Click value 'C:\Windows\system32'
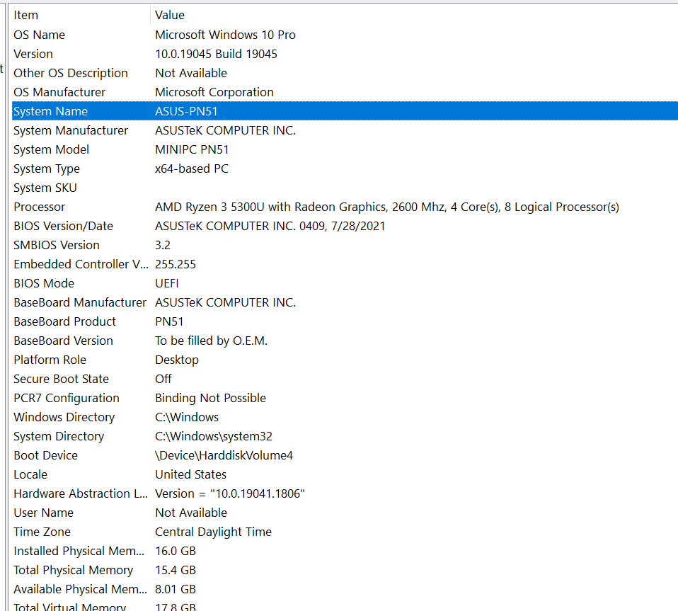The width and height of the screenshot is (678, 611). click(214, 436)
